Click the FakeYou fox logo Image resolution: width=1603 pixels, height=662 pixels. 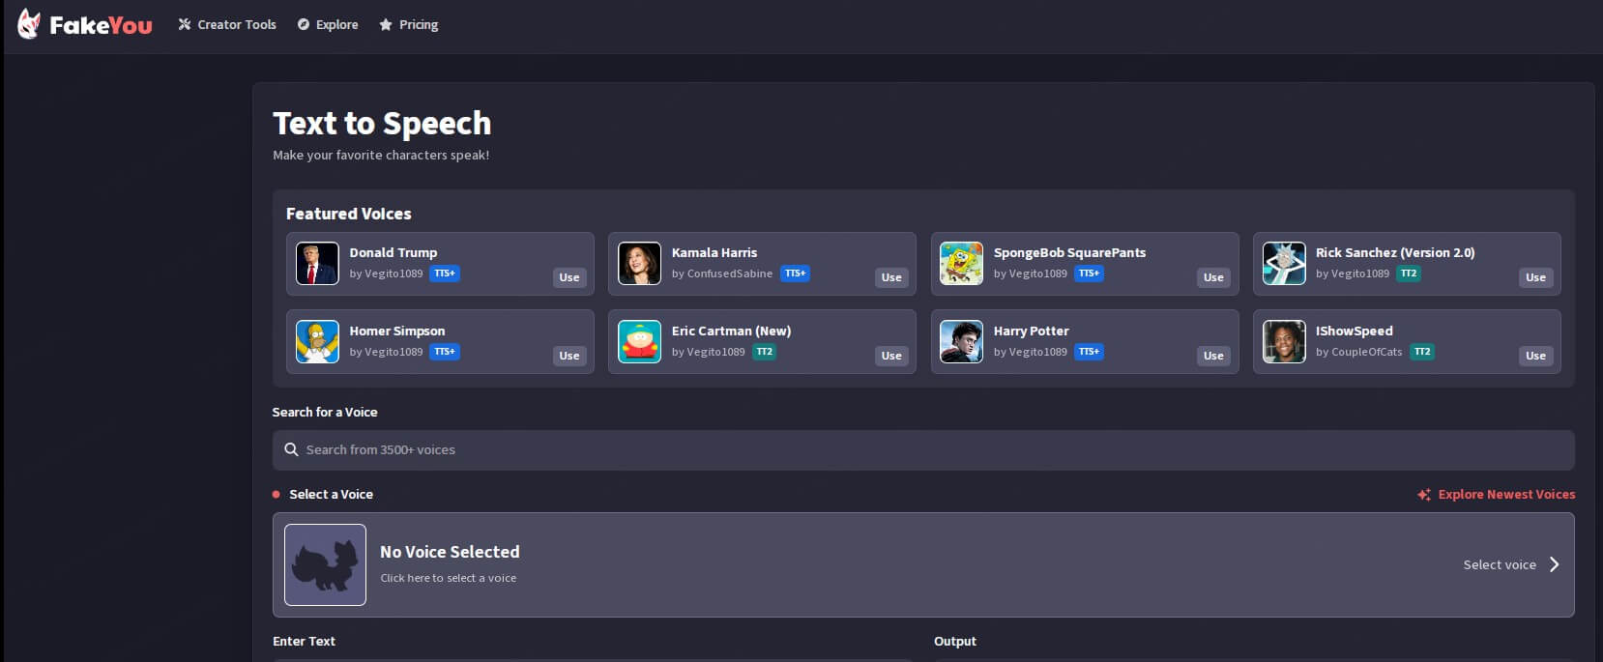tap(30, 24)
